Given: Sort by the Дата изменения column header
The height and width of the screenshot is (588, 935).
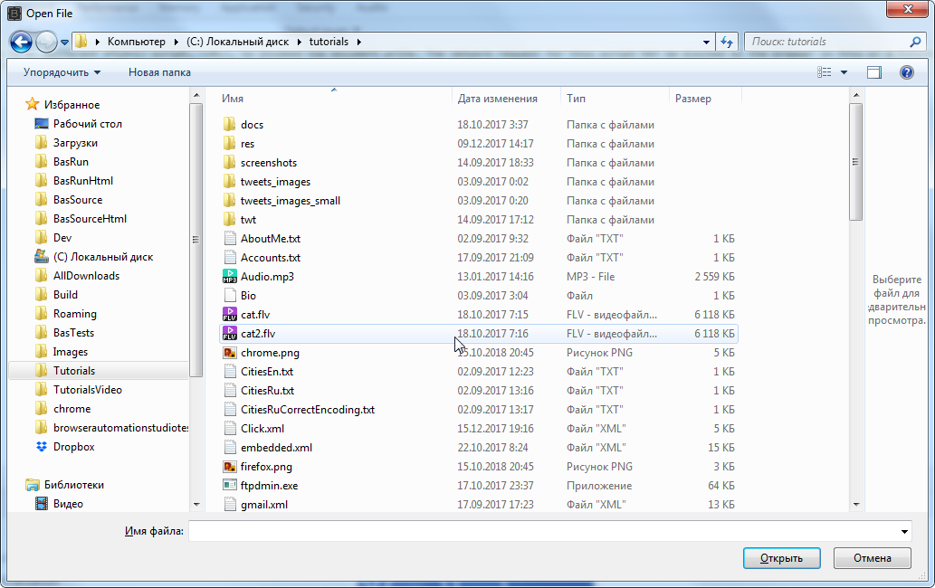Looking at the screenshot, I should coord(497,99).
